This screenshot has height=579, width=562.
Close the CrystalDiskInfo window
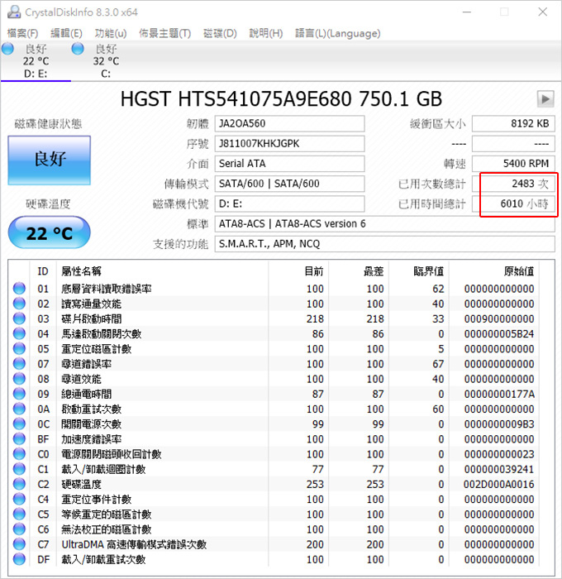[542, 12]
